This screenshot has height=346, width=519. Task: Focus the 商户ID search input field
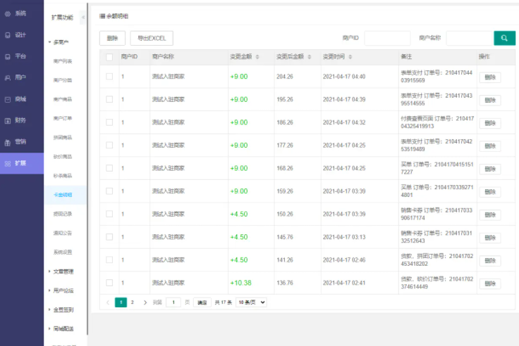[x=387, y=38]
